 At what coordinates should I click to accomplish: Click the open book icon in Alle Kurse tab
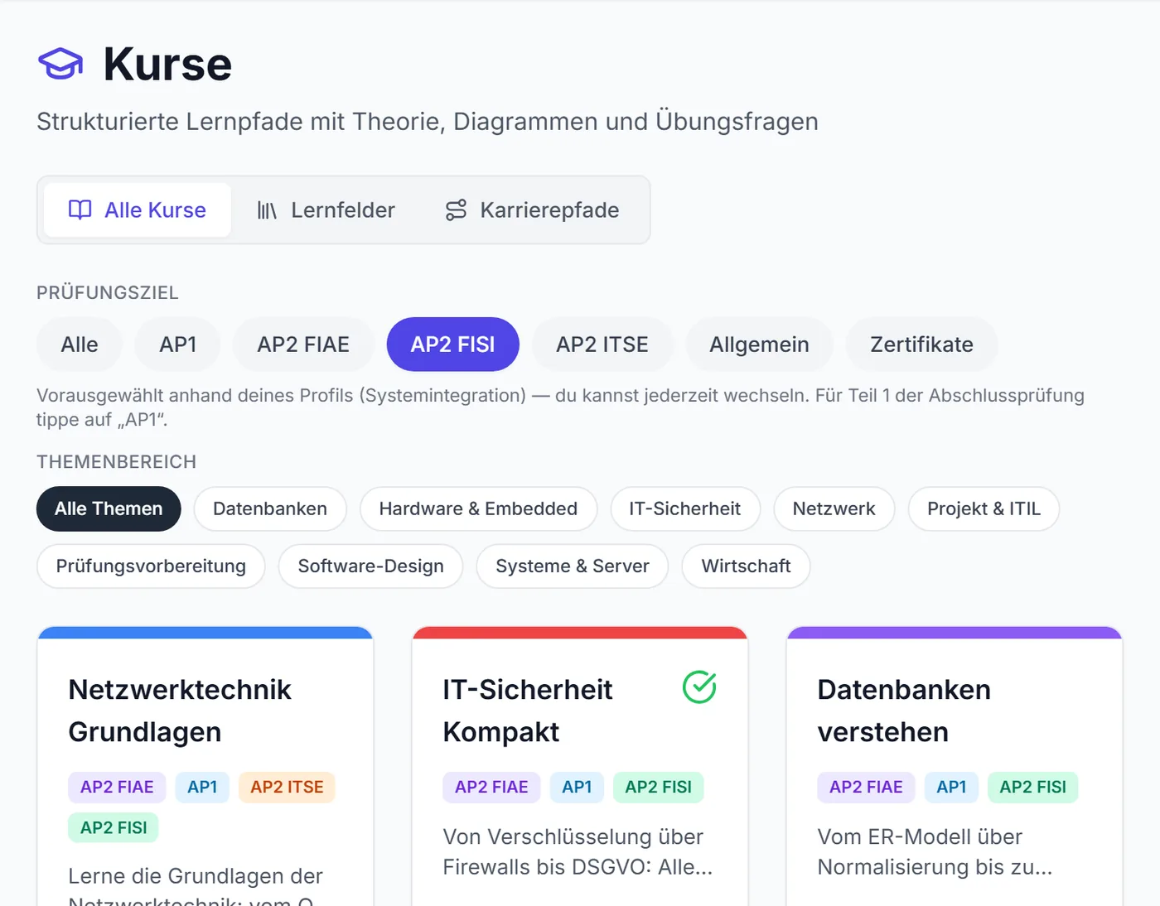(x=80, y=210)
